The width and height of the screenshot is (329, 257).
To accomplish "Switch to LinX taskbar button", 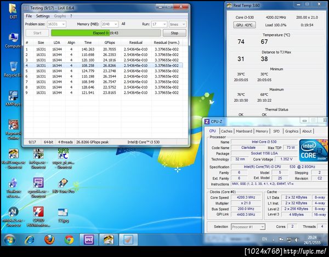I will pyautogui.click(x=128, y=239).
